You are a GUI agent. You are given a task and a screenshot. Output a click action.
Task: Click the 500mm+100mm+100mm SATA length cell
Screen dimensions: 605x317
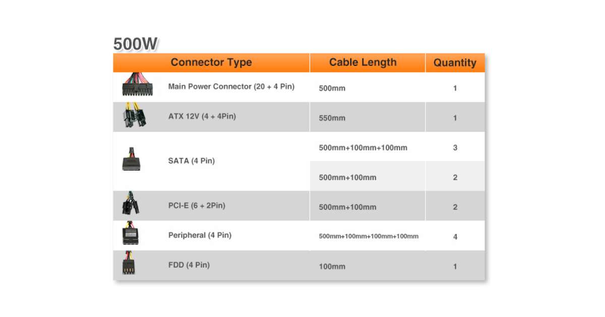pos(363,148)
